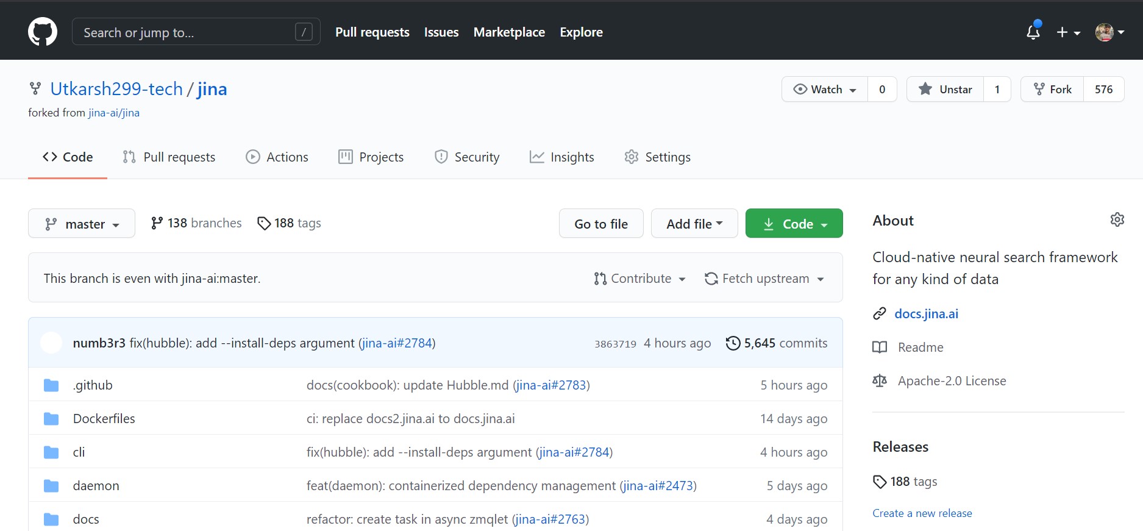Click folder icon for docs row
The height and width of the screenshot is (531, 1143).
click(x=51, y=519)
